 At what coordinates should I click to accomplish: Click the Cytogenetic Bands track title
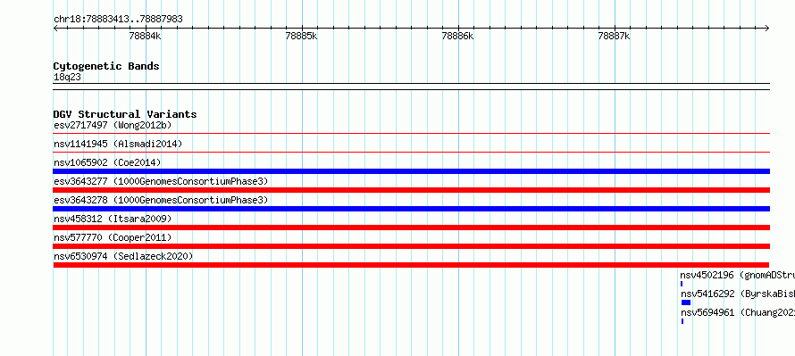(106, 66)
